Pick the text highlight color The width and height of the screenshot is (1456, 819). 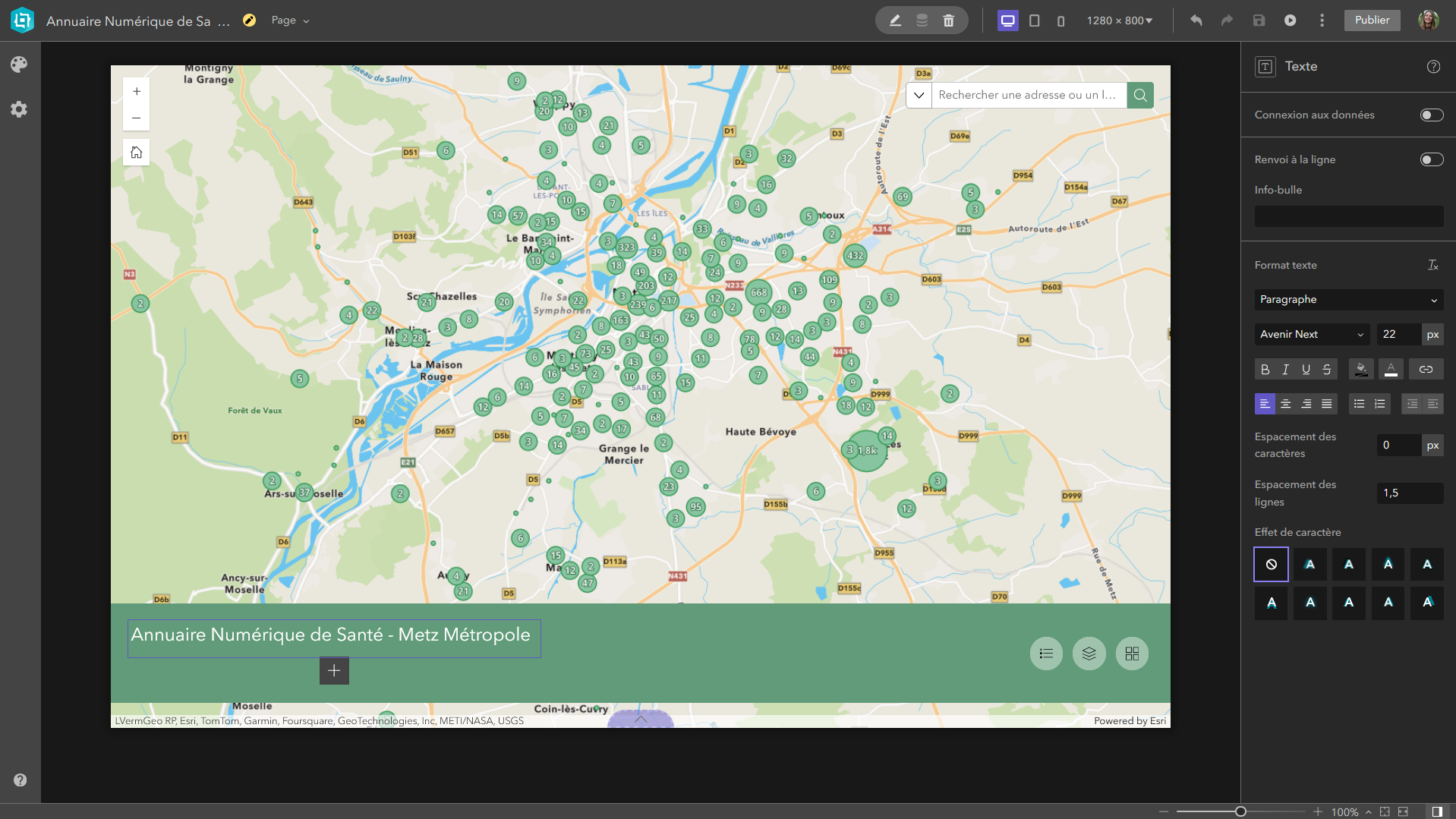point(1361,370)
